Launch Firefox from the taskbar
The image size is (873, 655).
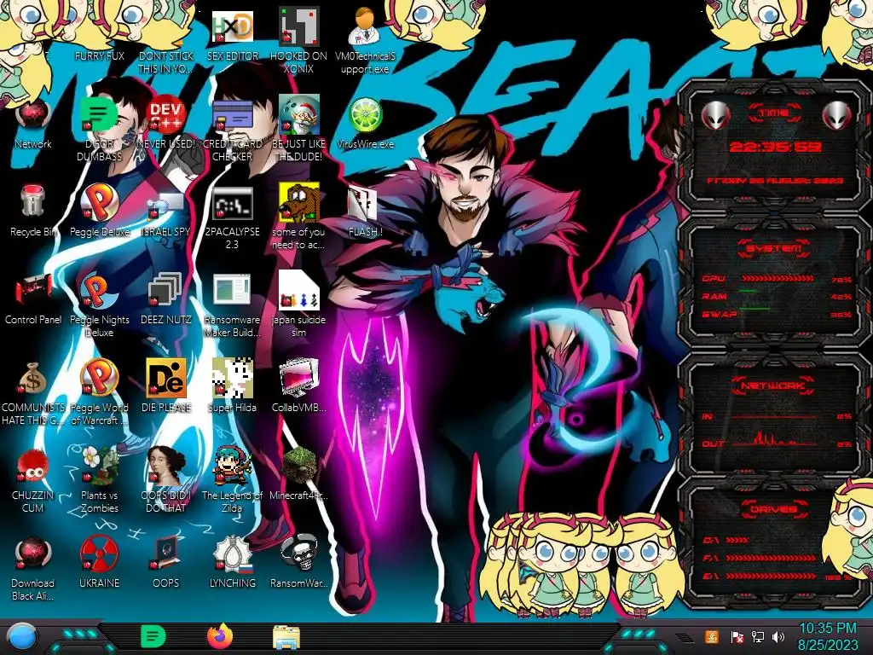point(220,636)
